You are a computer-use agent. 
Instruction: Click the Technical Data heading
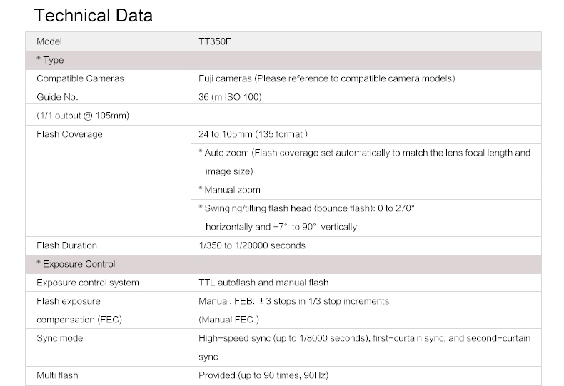point(94,15)
